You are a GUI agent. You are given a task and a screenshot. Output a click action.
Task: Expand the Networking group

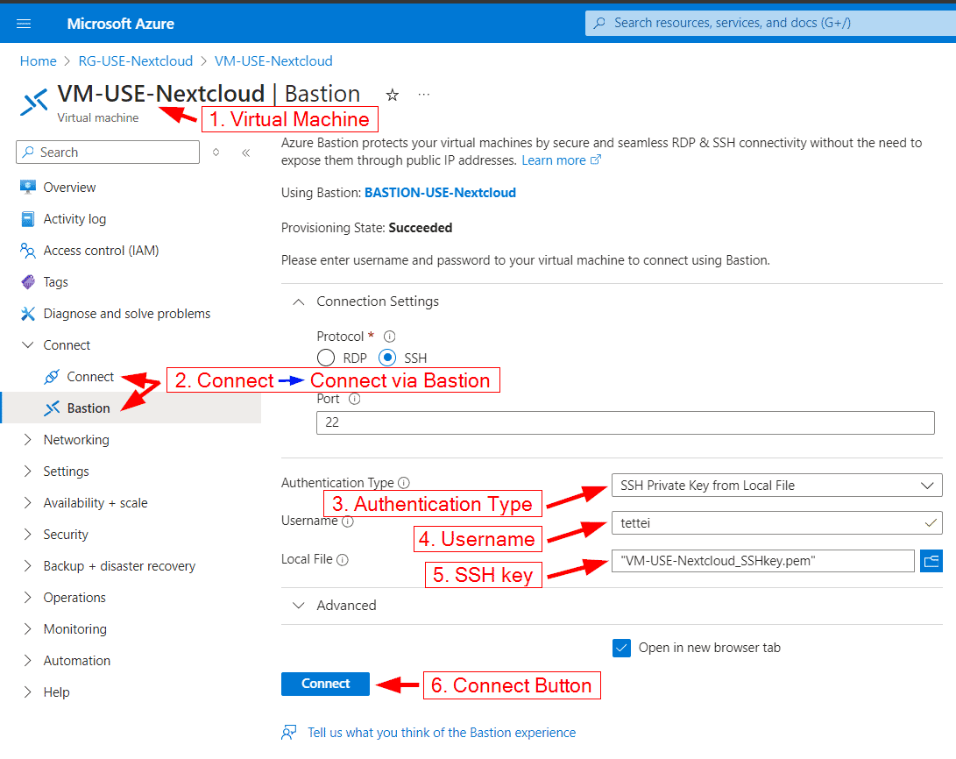[27, 440]
